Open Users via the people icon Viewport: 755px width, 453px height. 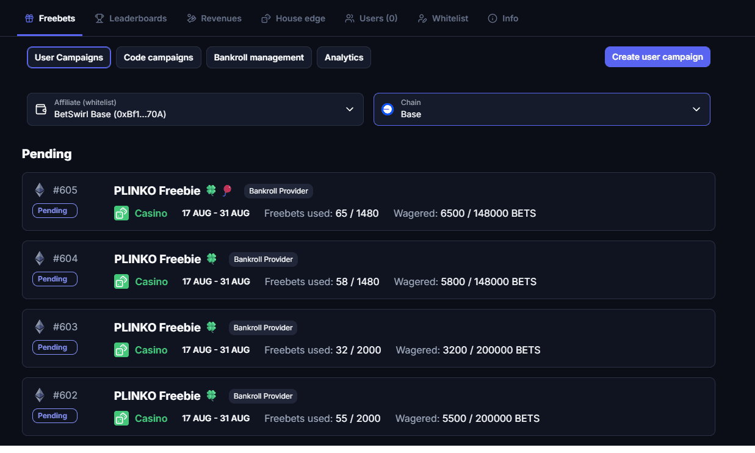click(x=350, y=18)
